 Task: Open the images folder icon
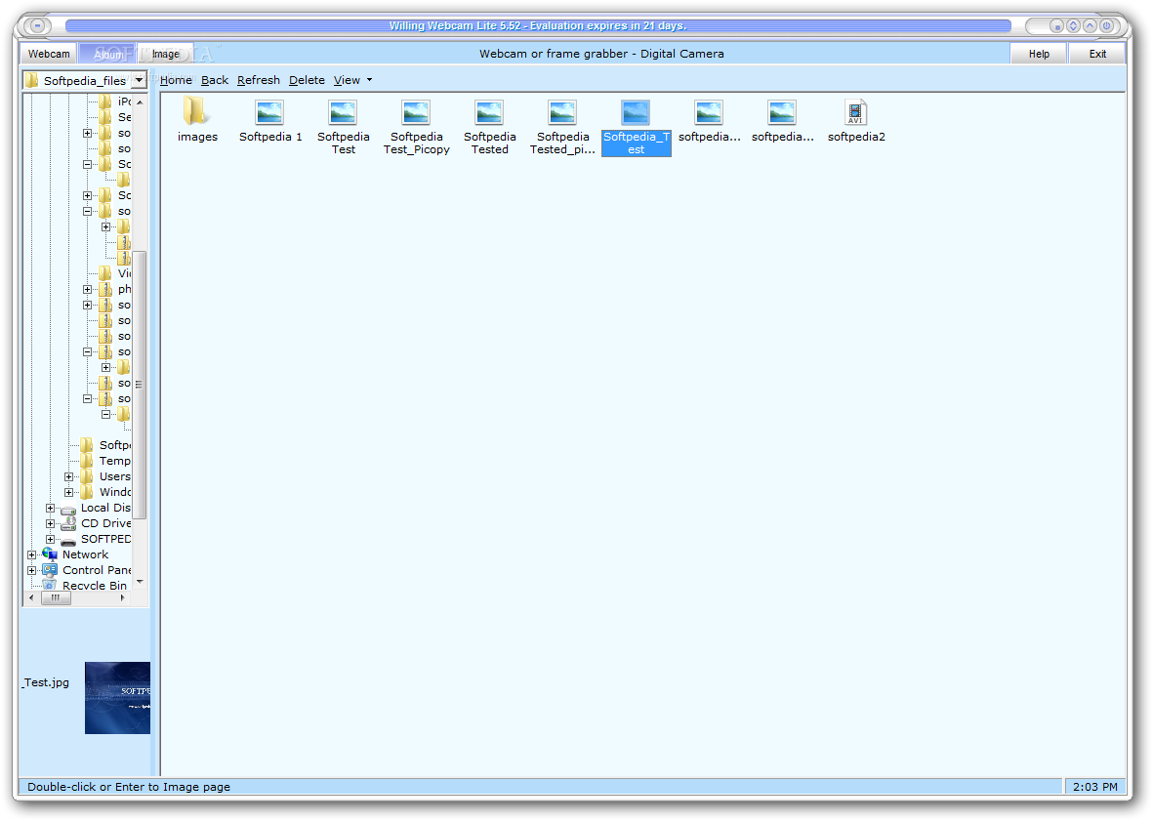pos(196,111)
